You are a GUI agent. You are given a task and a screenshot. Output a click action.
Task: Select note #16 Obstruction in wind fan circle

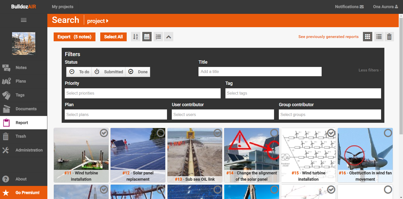click(388, 133)
